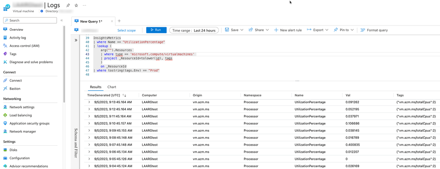This screenshot has width=440, height=169.
Task: Run the query
Action: [156, 30]
